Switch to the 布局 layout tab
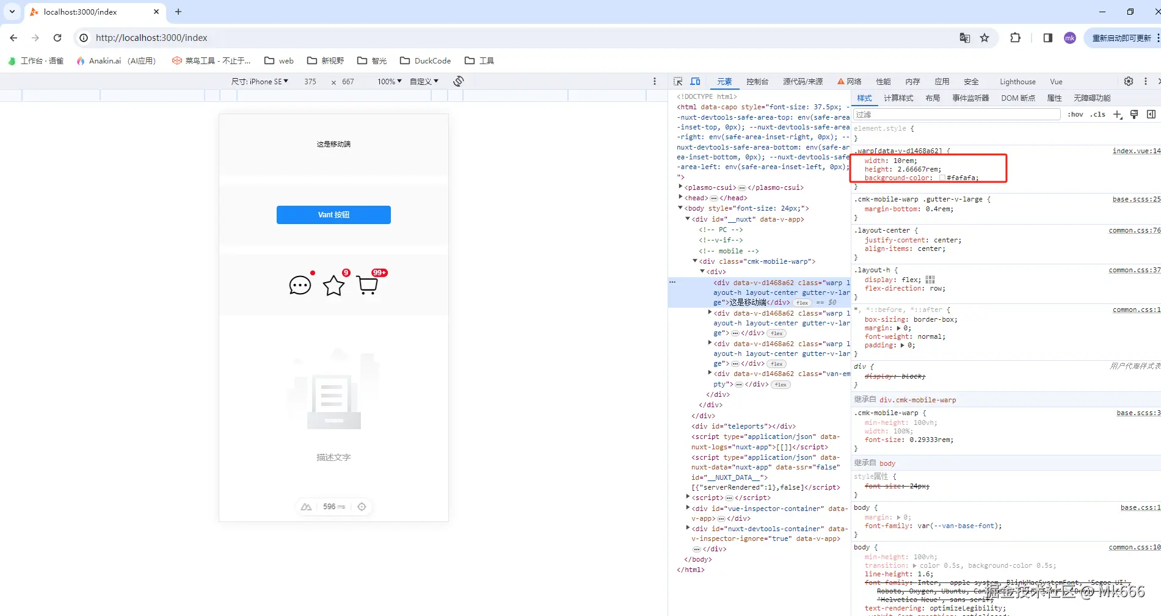The height and width of the screenshot is (616, 1161). coord(933,98)
